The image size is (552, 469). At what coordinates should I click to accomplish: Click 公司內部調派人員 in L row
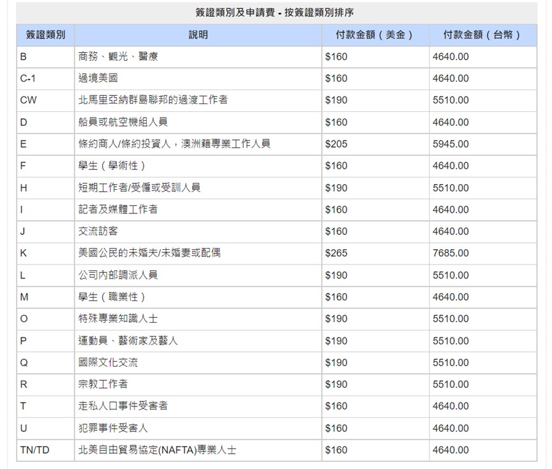118,275
